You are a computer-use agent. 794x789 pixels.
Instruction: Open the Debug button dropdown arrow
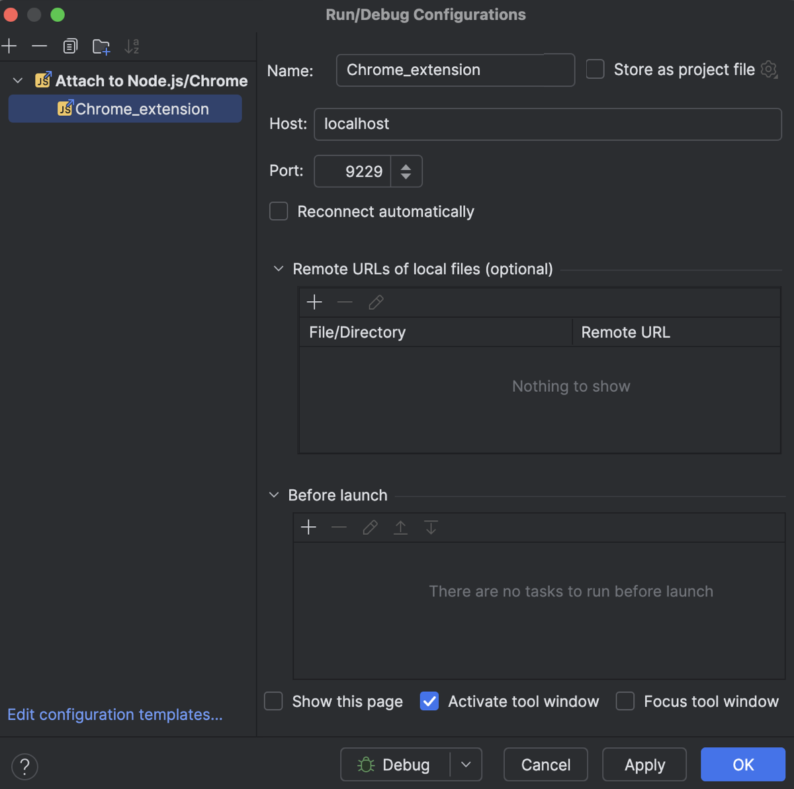[468, 765]
